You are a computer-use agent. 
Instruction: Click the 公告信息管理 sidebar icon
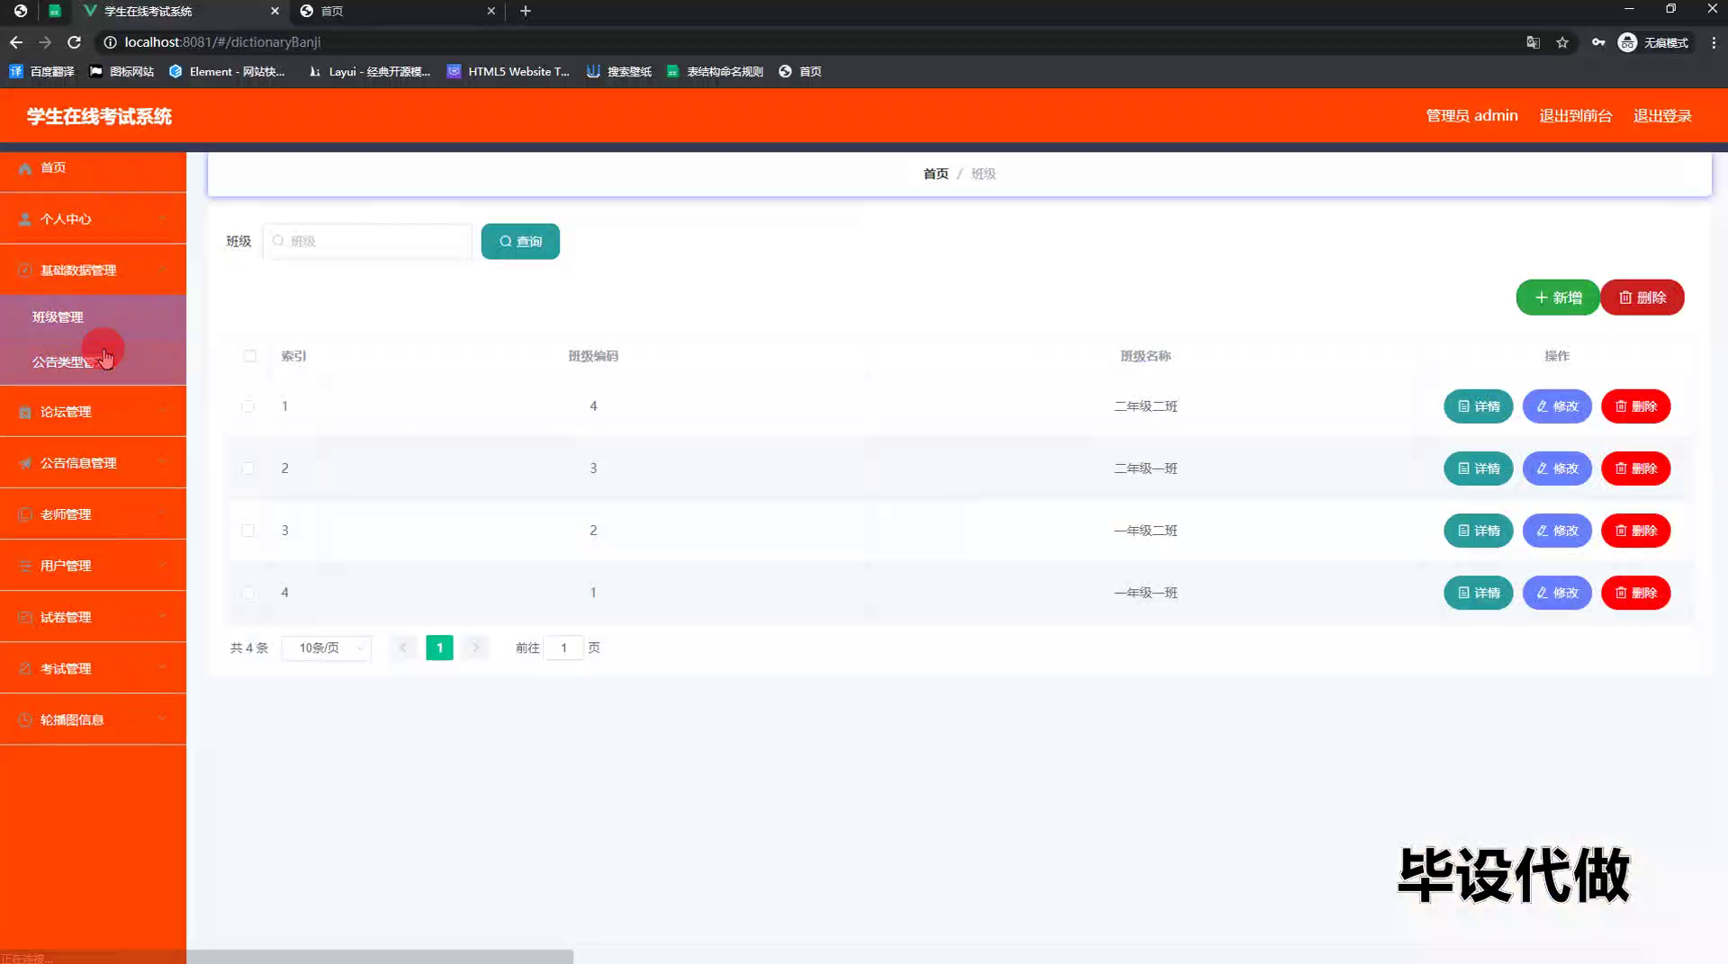tap(25, 463)
